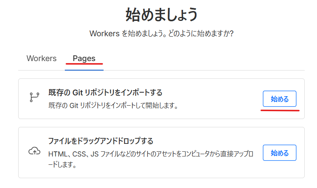Click the 既存の Git リポジトリをインポートする title
The height and width of the screenshot is (188, 317).
coord(105,93)
